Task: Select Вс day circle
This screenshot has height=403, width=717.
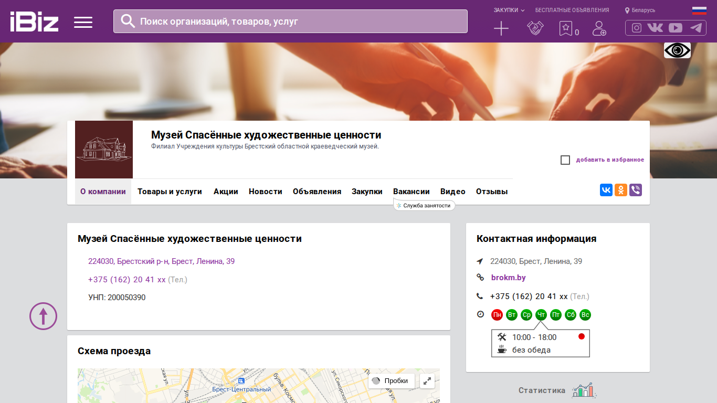Action: tap(585, 315)
